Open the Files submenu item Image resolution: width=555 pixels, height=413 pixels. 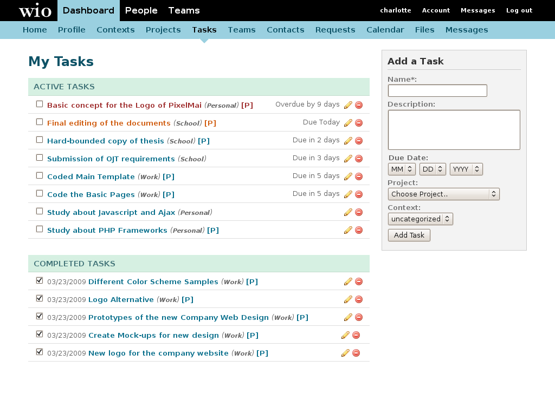(425, 30)
